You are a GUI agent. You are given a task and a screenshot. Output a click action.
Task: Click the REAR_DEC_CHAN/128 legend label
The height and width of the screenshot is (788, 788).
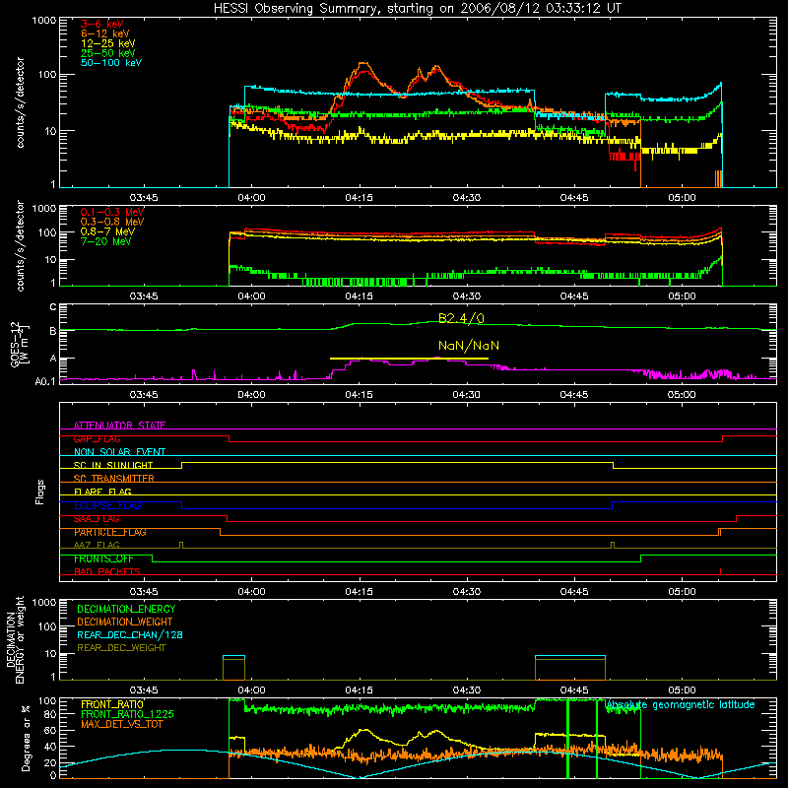pos(130,635)
